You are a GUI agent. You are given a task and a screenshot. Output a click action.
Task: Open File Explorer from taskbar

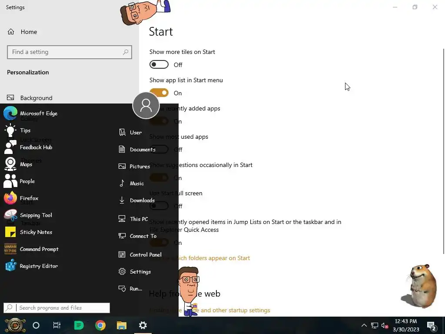coord(122,325)
